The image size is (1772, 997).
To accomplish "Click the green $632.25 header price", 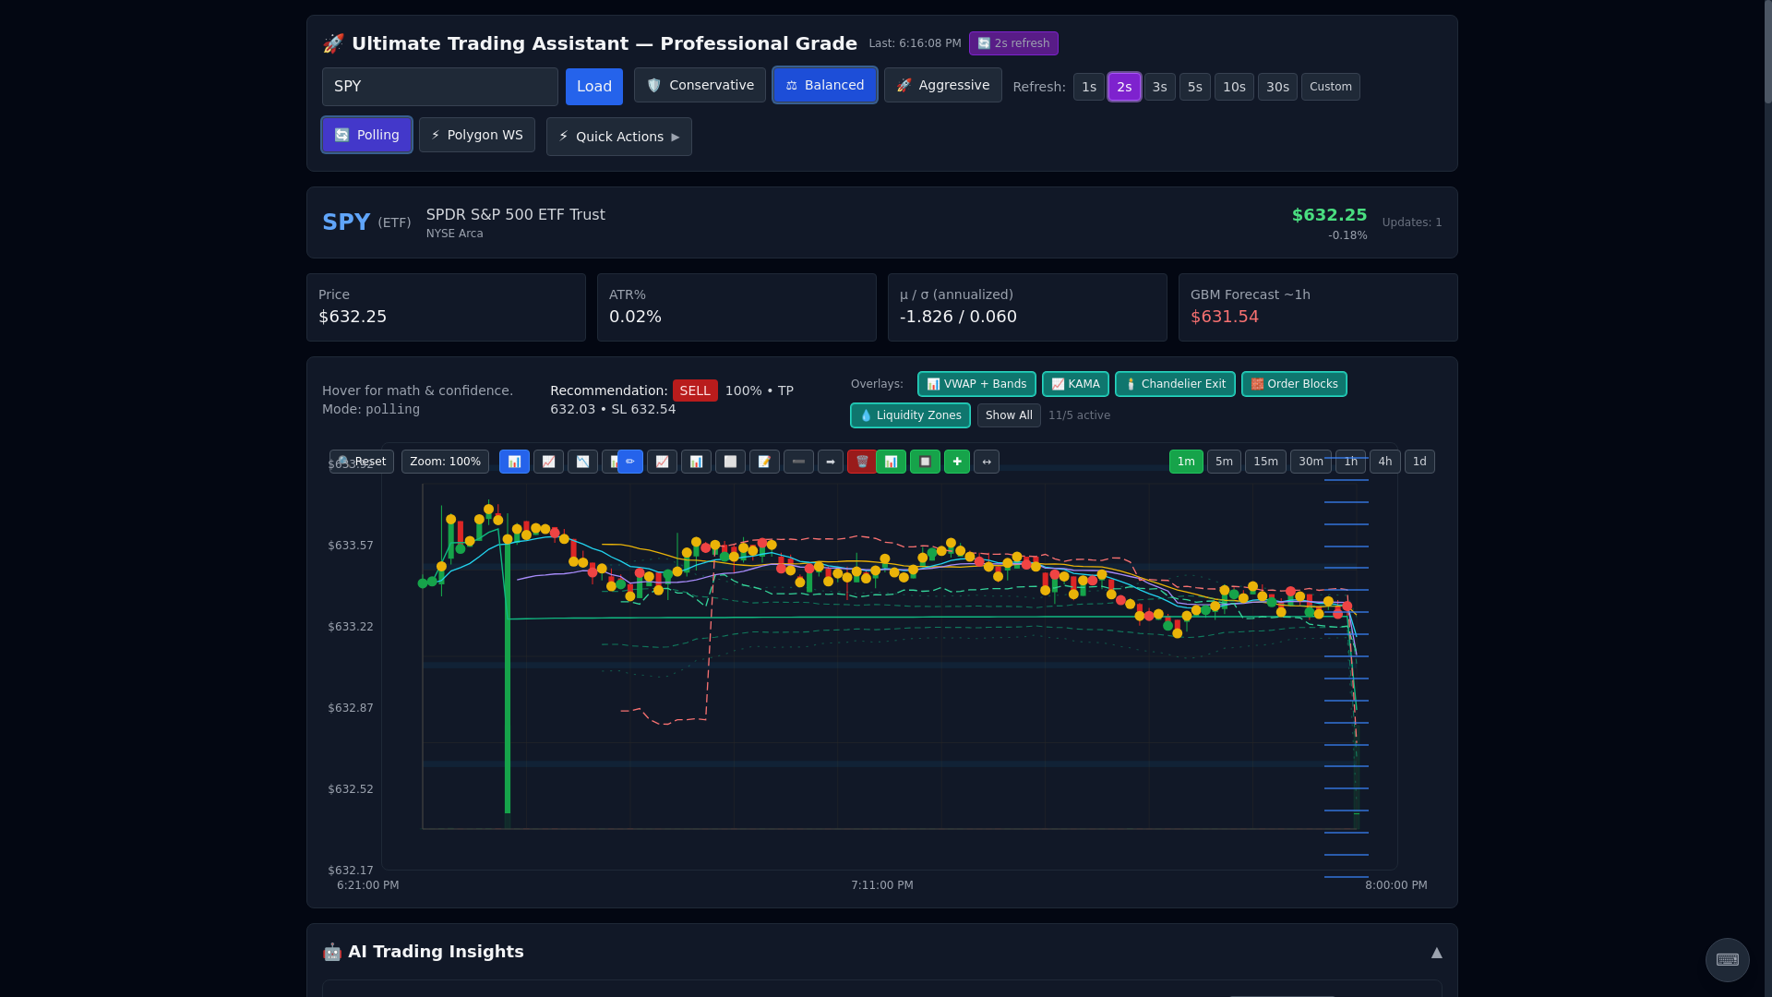I will [x=1329, y=215].
